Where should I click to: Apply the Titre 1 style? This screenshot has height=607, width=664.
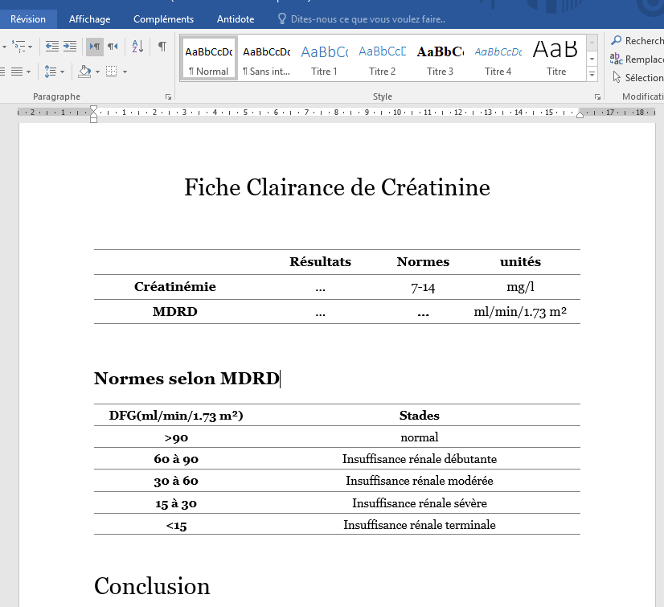(325, 59)
